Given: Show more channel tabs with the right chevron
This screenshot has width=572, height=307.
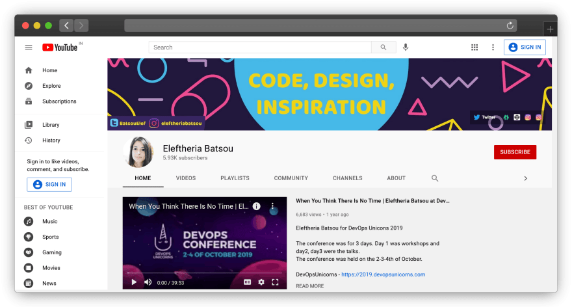Looking at the screenshot, I should (525, 178).
